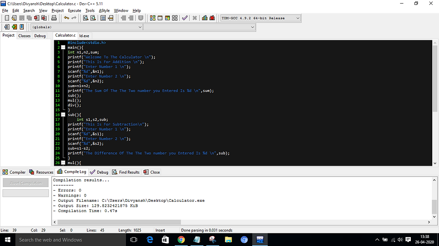Select the Project sidebar tab
Viewport: 439px width, 246px height.
(x=9, y=35)
